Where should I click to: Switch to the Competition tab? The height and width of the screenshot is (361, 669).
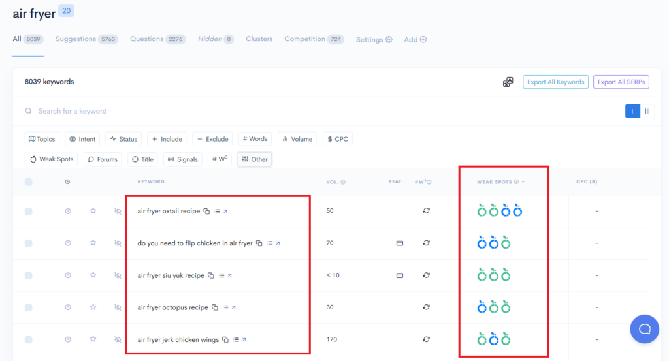coord(314,39)
